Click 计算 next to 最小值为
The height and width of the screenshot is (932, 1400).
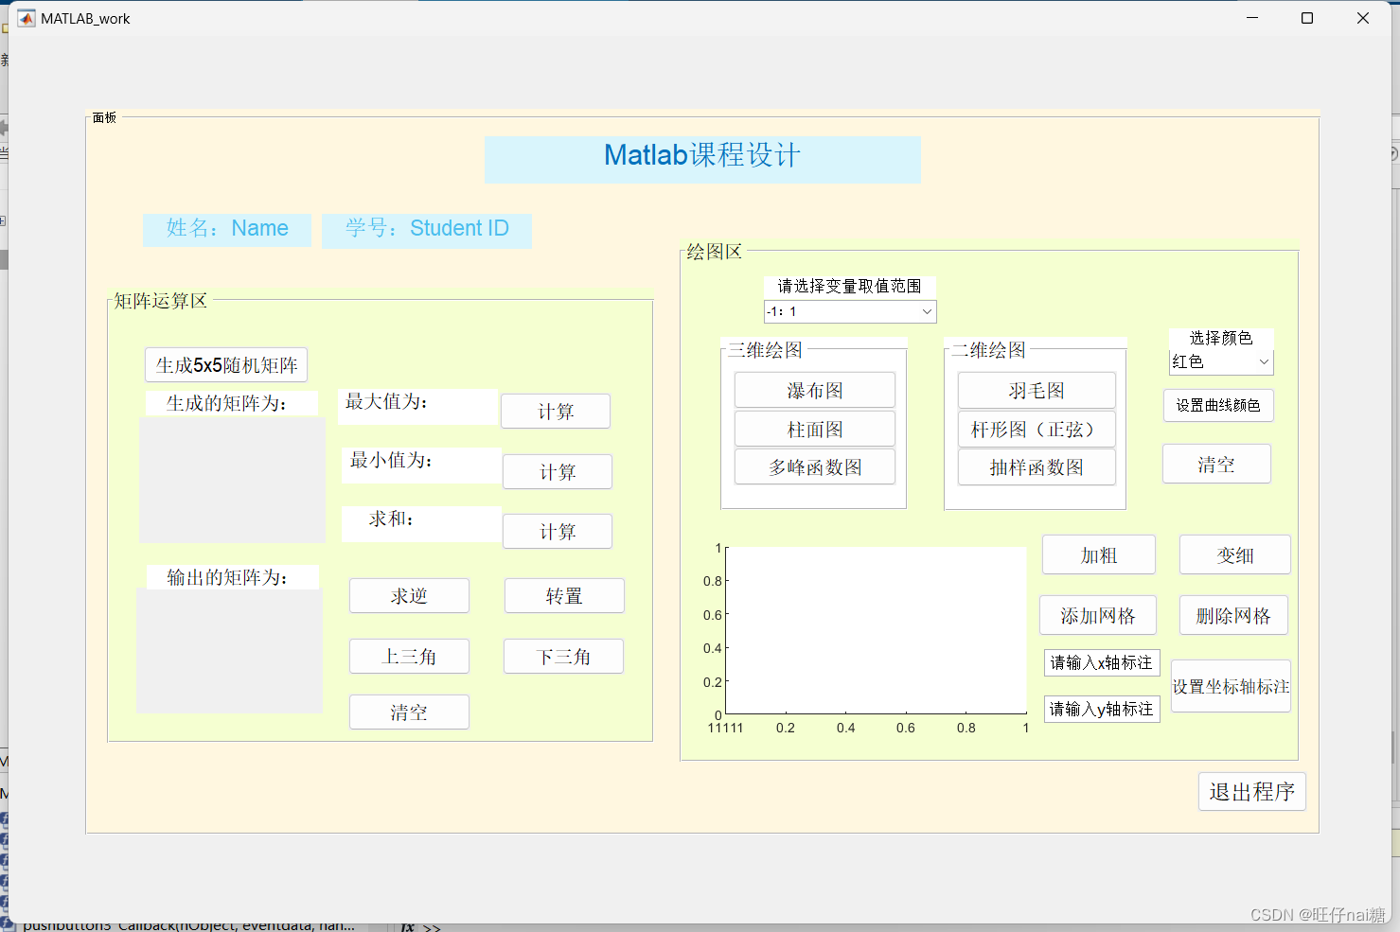[558, 472]
